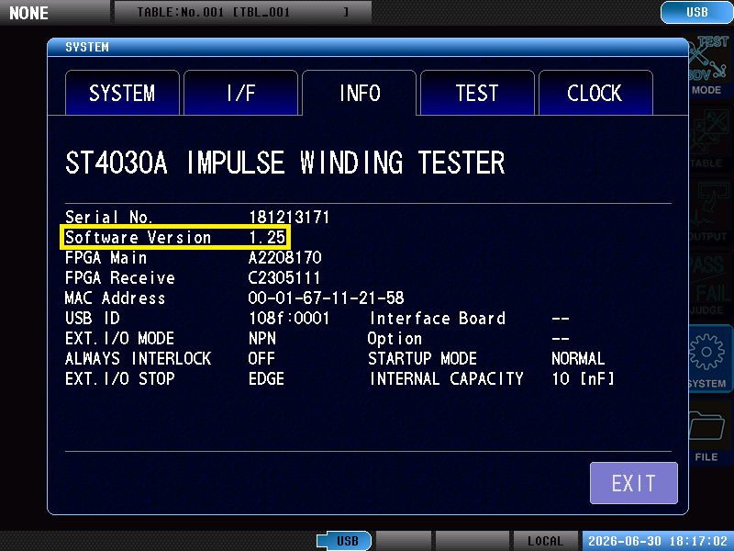The width and height of the screenshot is (734, 551).
Task: Switch to the CLOCK tab
Action: point(595,93)
